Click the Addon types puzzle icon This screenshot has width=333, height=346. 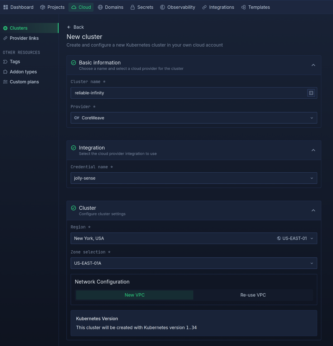pos(5,72)
